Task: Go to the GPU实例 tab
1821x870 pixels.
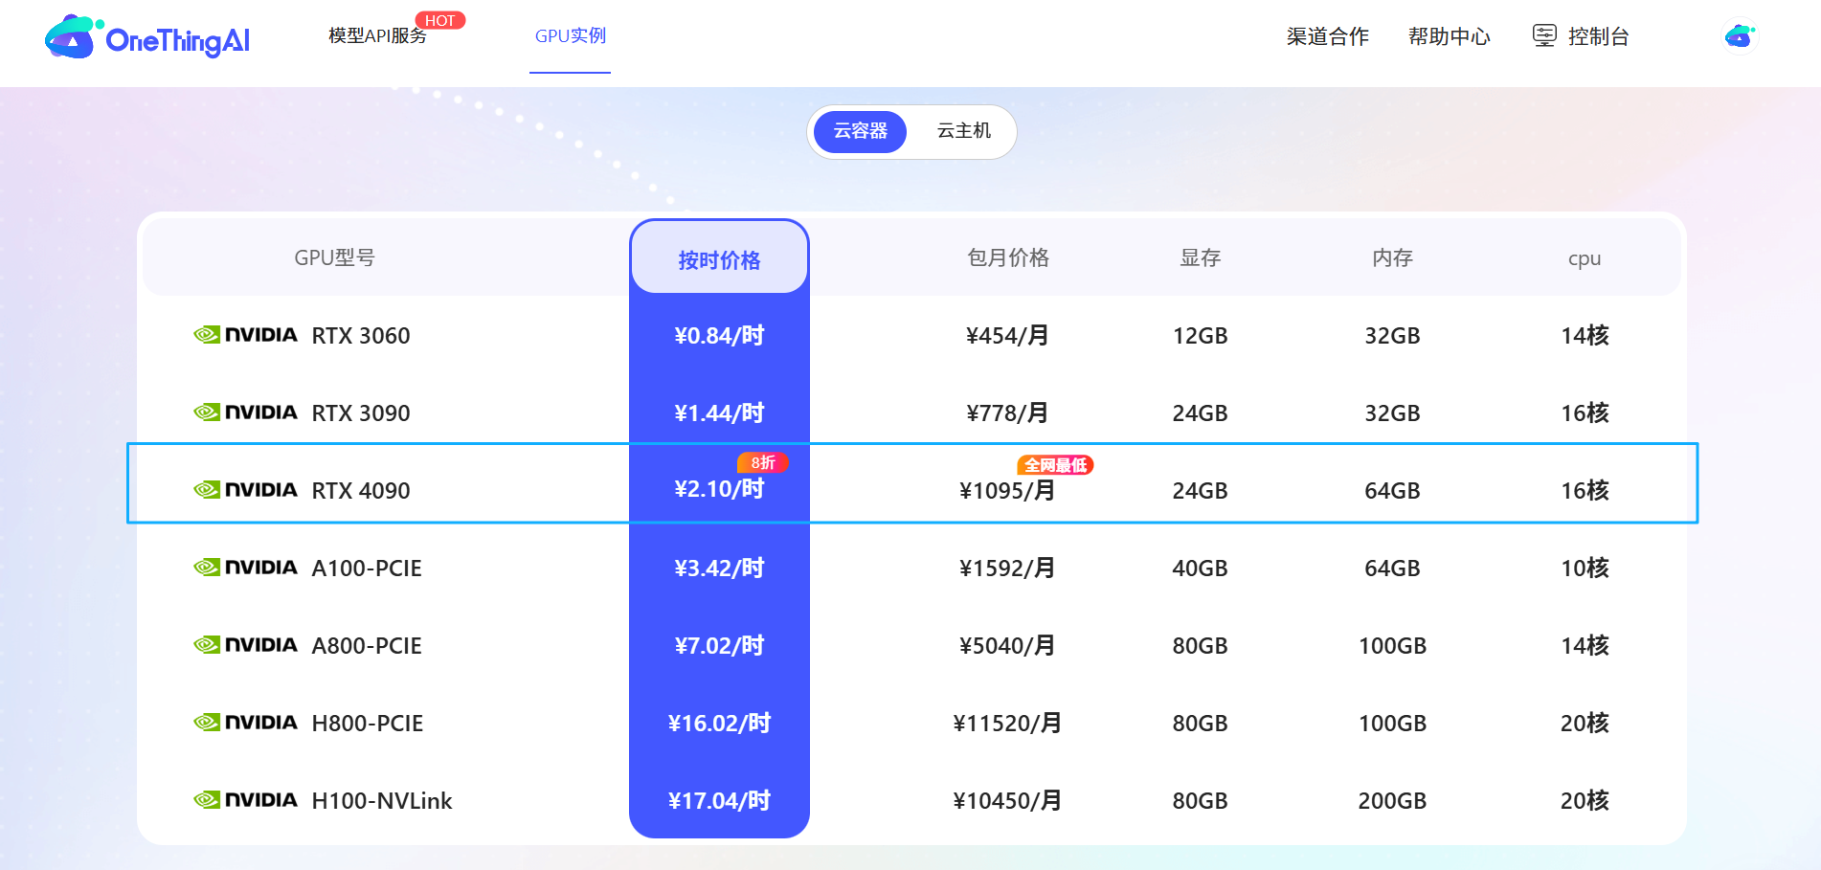Action: pyautogui.click(x=570, y=36)
